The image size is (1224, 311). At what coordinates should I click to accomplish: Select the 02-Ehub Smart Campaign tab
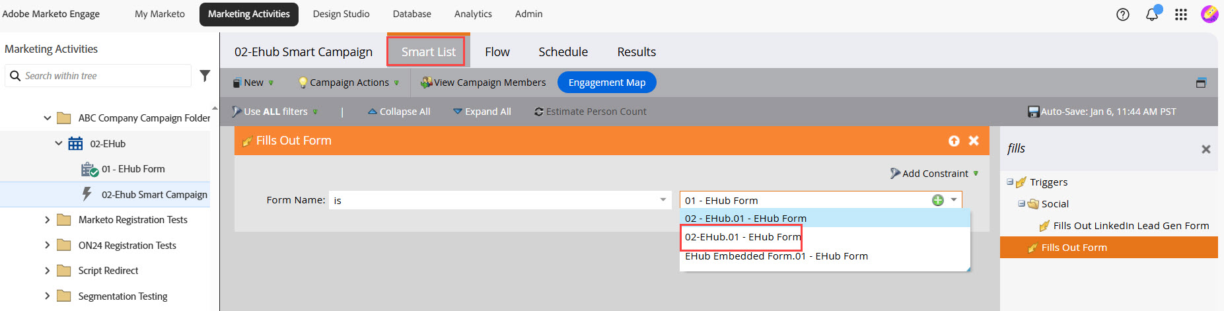[x=303, y=52]
